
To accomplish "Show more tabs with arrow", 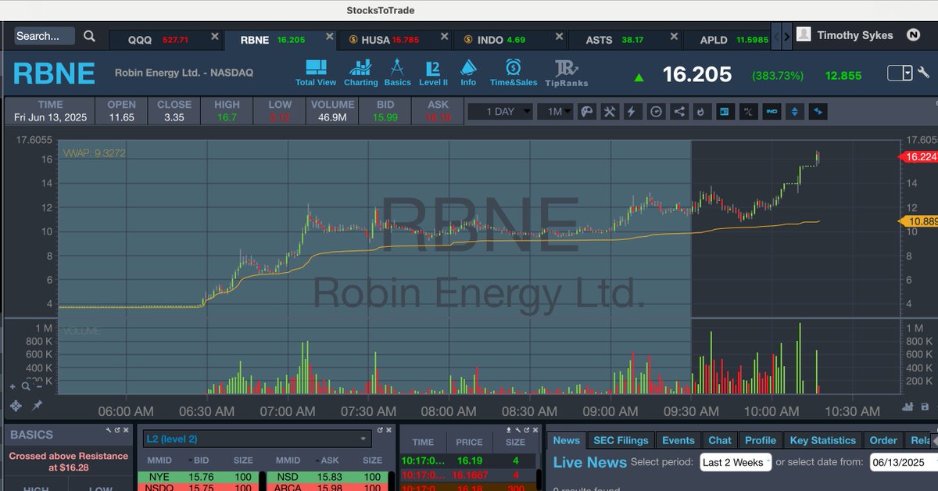I will 786,36.
